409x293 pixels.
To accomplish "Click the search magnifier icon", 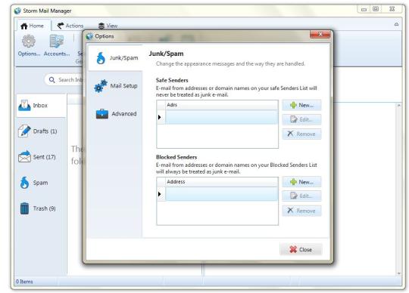I will (x=52, y=80).
